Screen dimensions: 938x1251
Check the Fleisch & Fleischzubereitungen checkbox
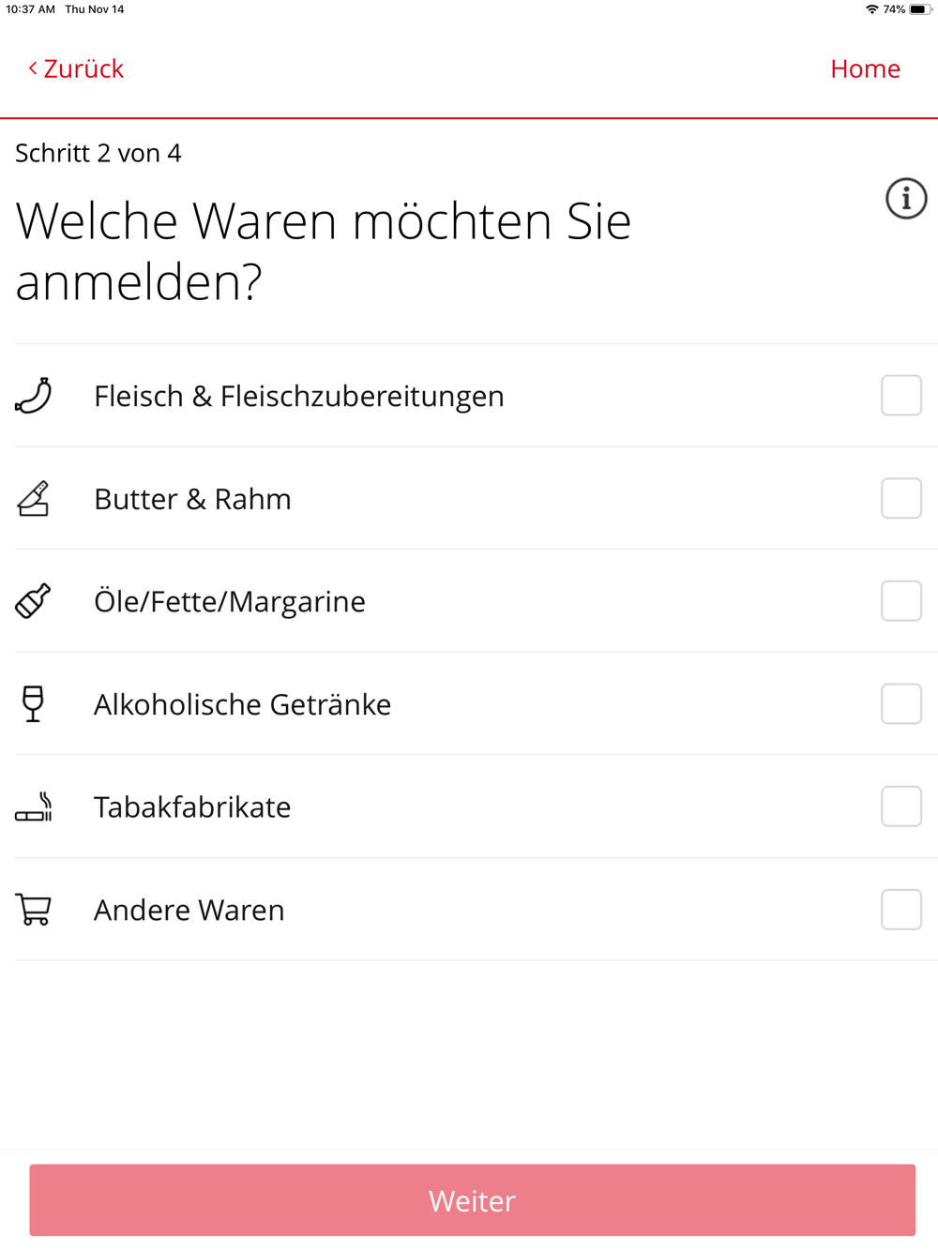pyautogui.click(x=901, y=395)
